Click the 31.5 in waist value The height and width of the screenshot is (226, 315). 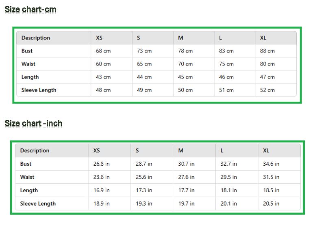pos(271,177)
